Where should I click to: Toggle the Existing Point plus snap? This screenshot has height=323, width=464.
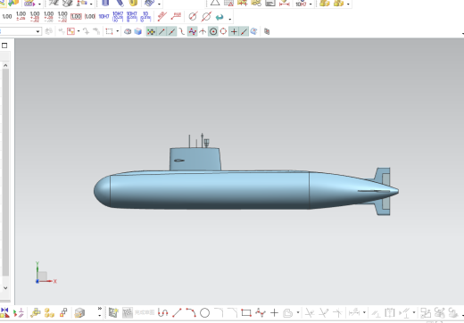(234, 31)
